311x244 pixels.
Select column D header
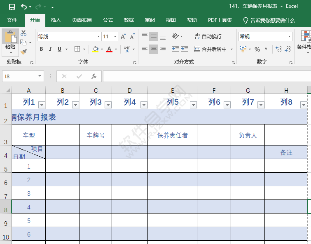[x=130, y=90]
